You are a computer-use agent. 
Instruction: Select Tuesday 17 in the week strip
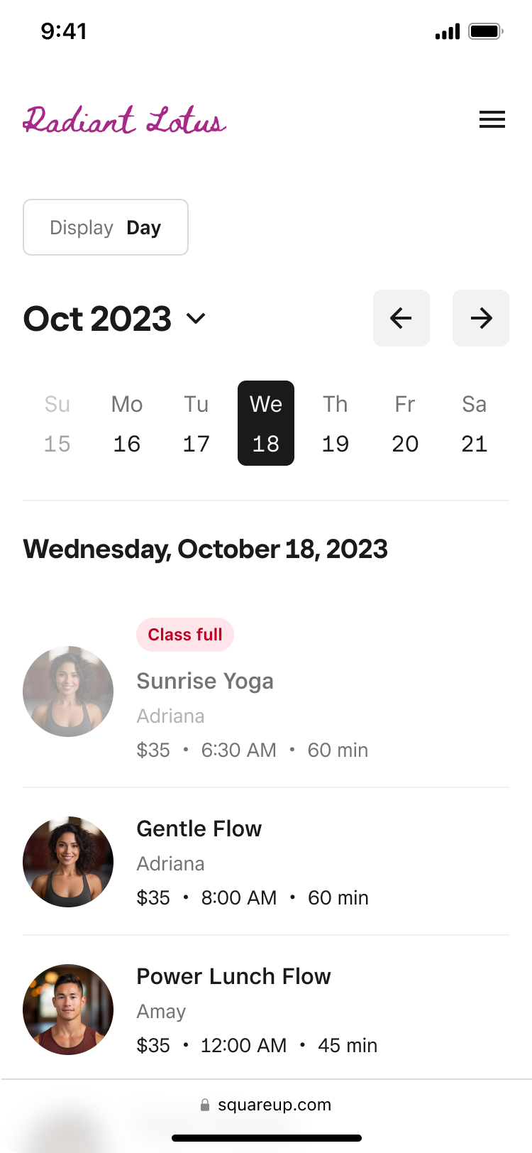tap(196, 423)
